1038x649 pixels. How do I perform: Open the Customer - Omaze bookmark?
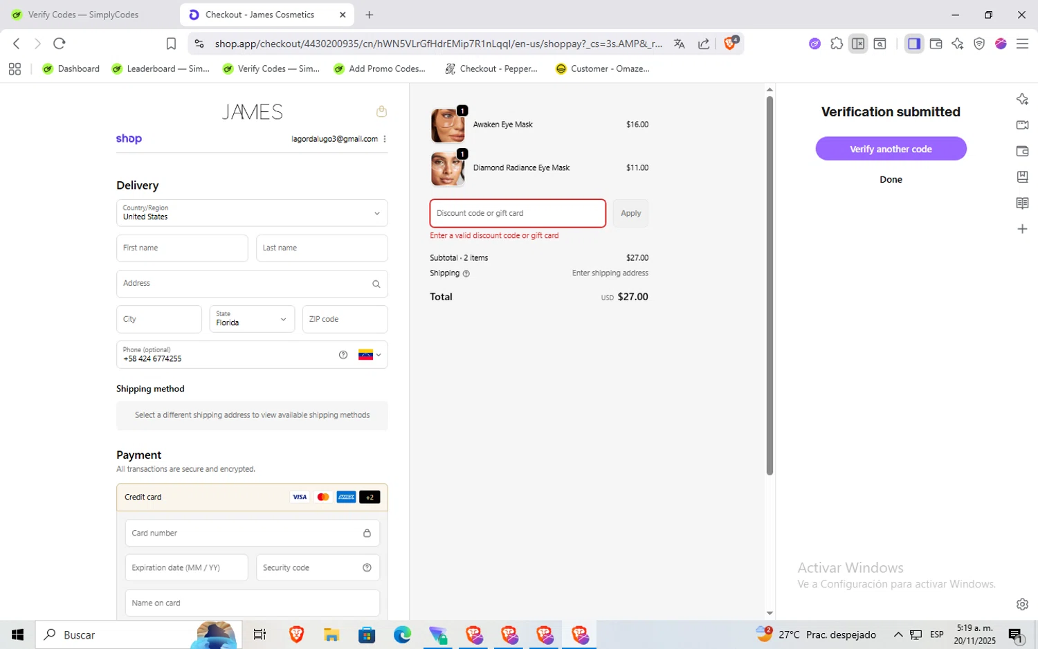coord(603,68)
